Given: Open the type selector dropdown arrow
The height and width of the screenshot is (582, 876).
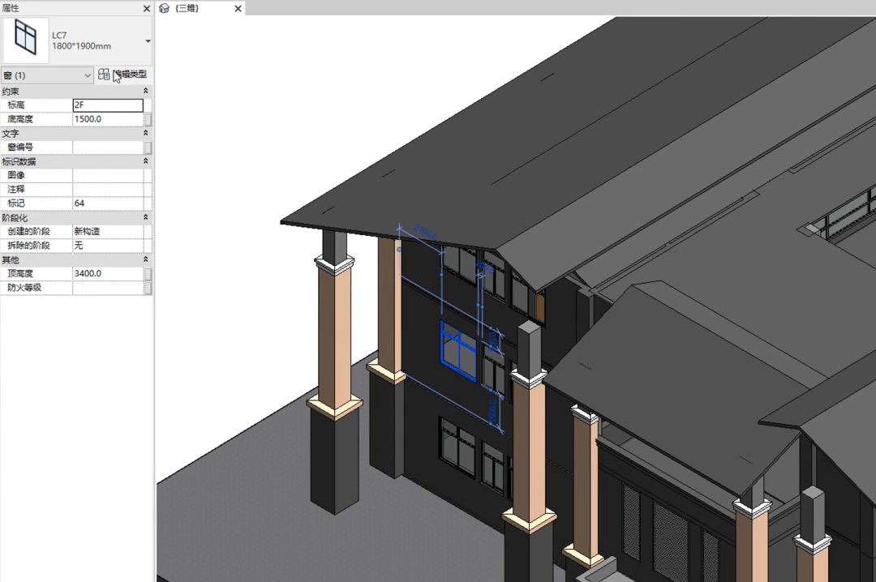Looking at the screenshot, I should (x=148, y=41).
